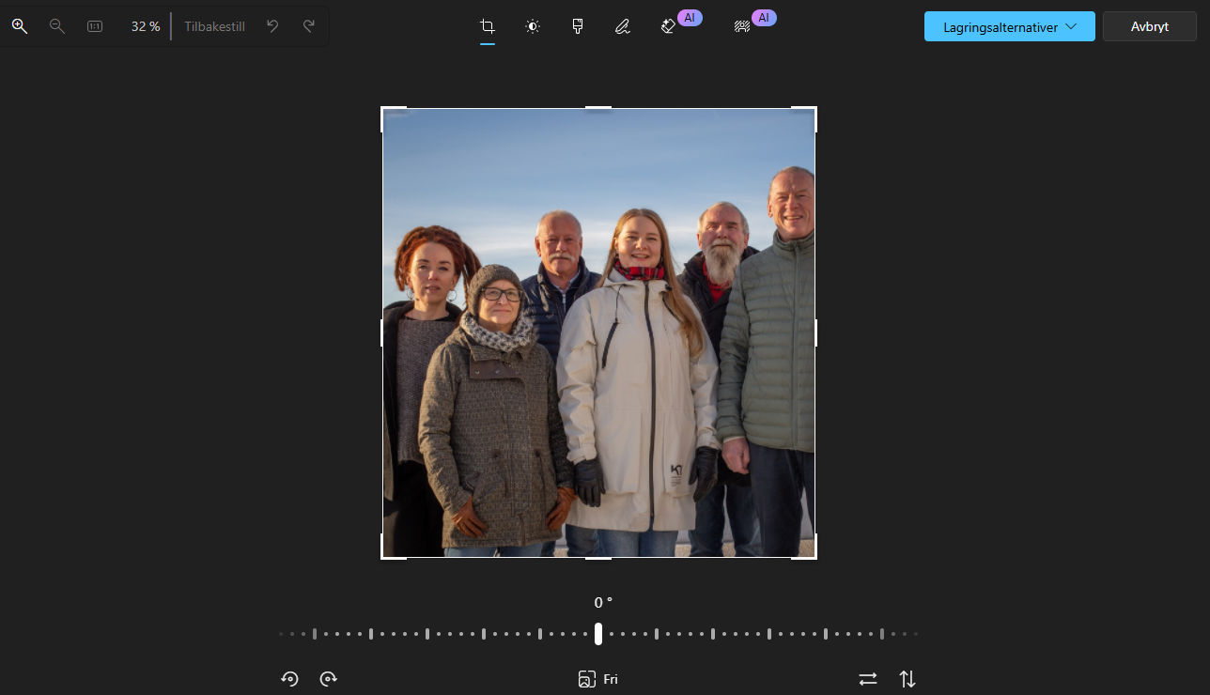Switch to the crop tab
This screenshot has height=695, width=1210.
coord(488,26)
